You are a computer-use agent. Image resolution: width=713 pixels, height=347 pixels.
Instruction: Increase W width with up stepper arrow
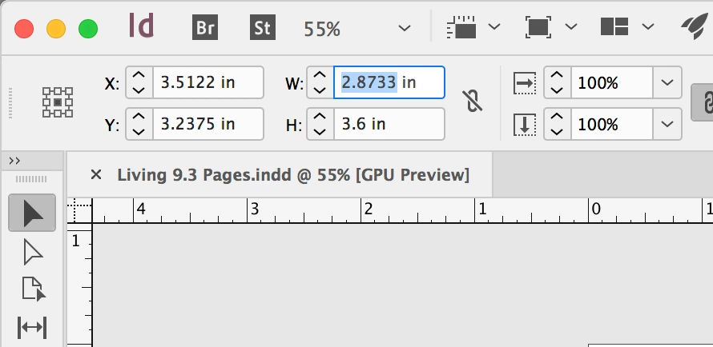coord(320,75)
